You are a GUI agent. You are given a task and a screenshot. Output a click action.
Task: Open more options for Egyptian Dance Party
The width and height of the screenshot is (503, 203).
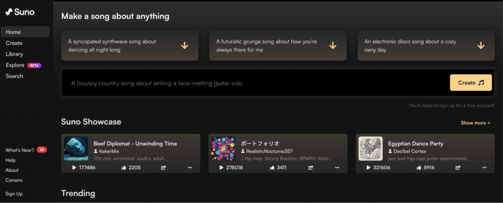(484, 167)
